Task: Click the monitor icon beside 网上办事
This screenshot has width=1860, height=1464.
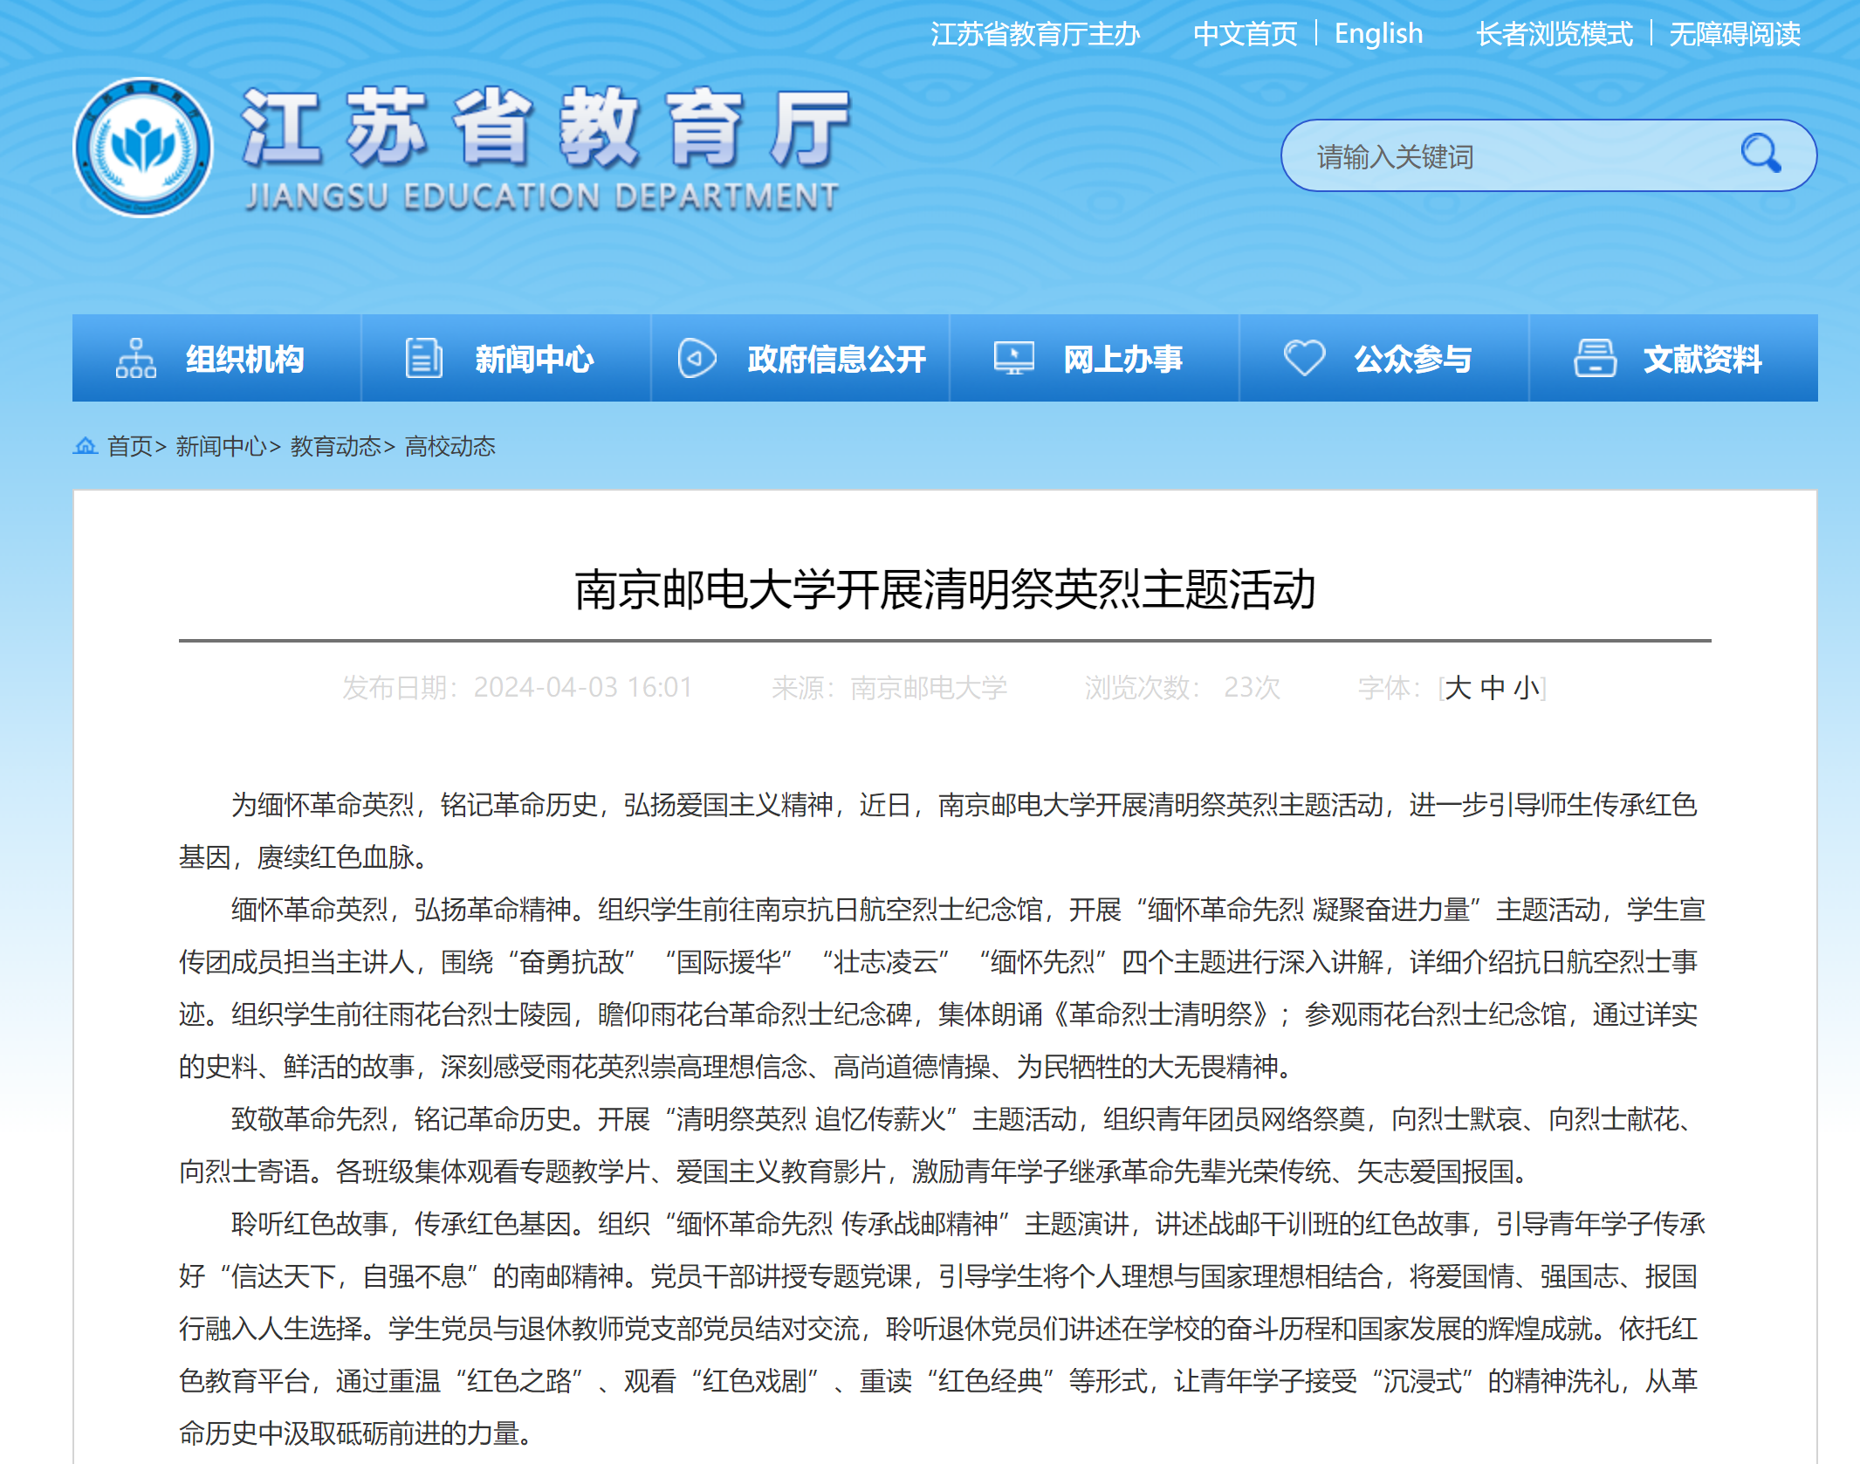Action: coord(1013,358)
